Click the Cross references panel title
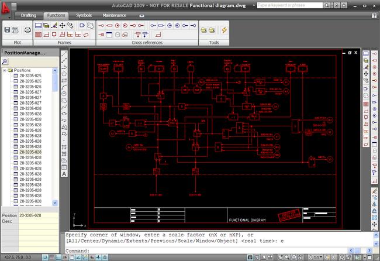Screen dimensions: 380x261 147,43
